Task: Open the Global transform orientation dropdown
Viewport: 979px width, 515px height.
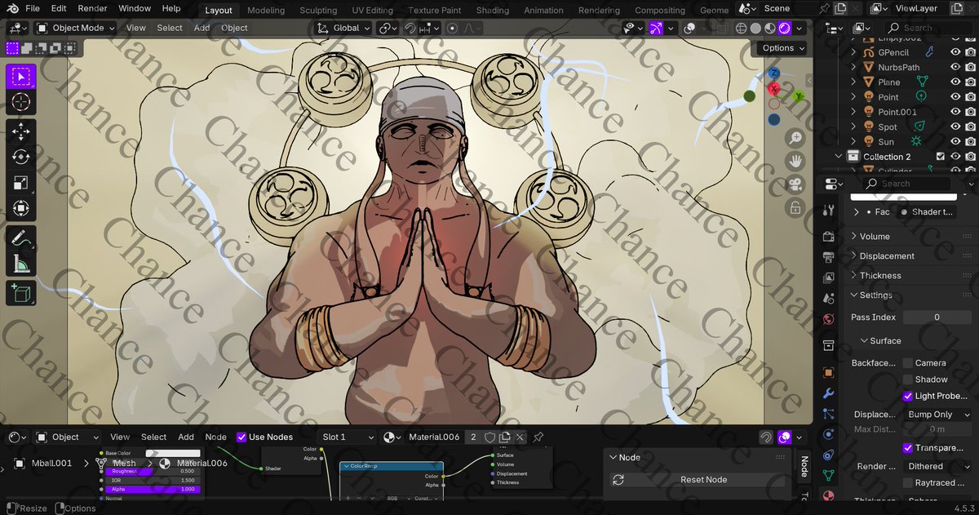Action: (x=345, y=28)
